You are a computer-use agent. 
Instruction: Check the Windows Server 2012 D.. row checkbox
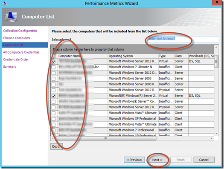pos(54,73)
